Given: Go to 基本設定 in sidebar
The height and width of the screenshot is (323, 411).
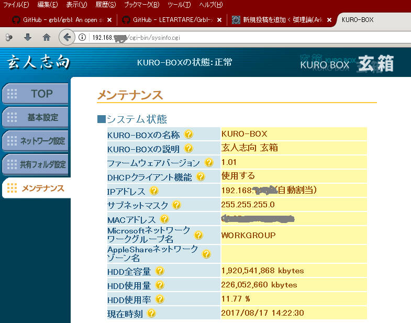Looking at the screenshot, I should 36,117.
